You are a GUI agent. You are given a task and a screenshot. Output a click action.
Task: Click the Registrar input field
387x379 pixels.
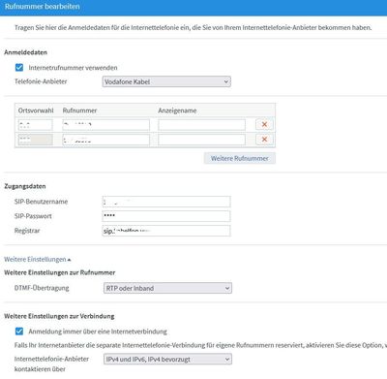(166, 231)
